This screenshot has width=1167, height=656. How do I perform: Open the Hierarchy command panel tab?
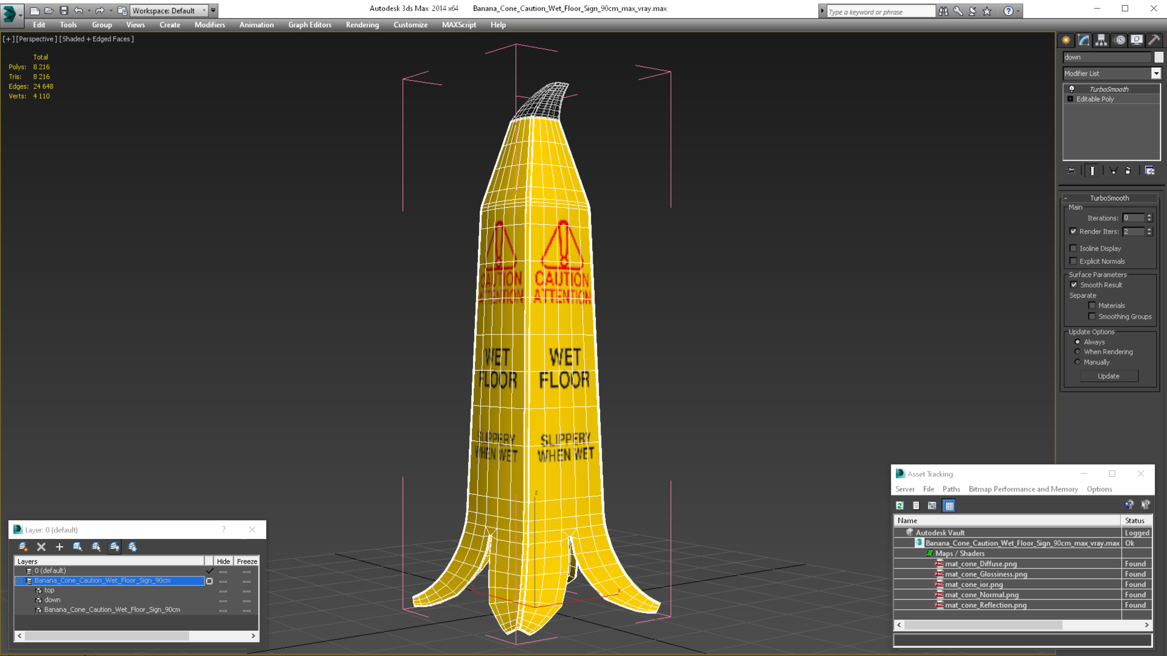(1101, 40)
